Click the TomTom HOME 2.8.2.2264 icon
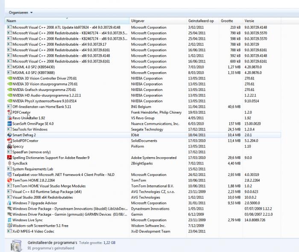299x252 pixels. pos(9,180)
